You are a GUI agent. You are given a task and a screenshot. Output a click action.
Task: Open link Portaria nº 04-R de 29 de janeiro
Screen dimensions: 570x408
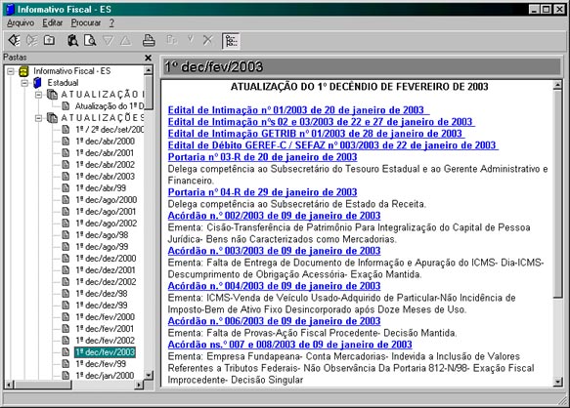[x=262, y=192]
